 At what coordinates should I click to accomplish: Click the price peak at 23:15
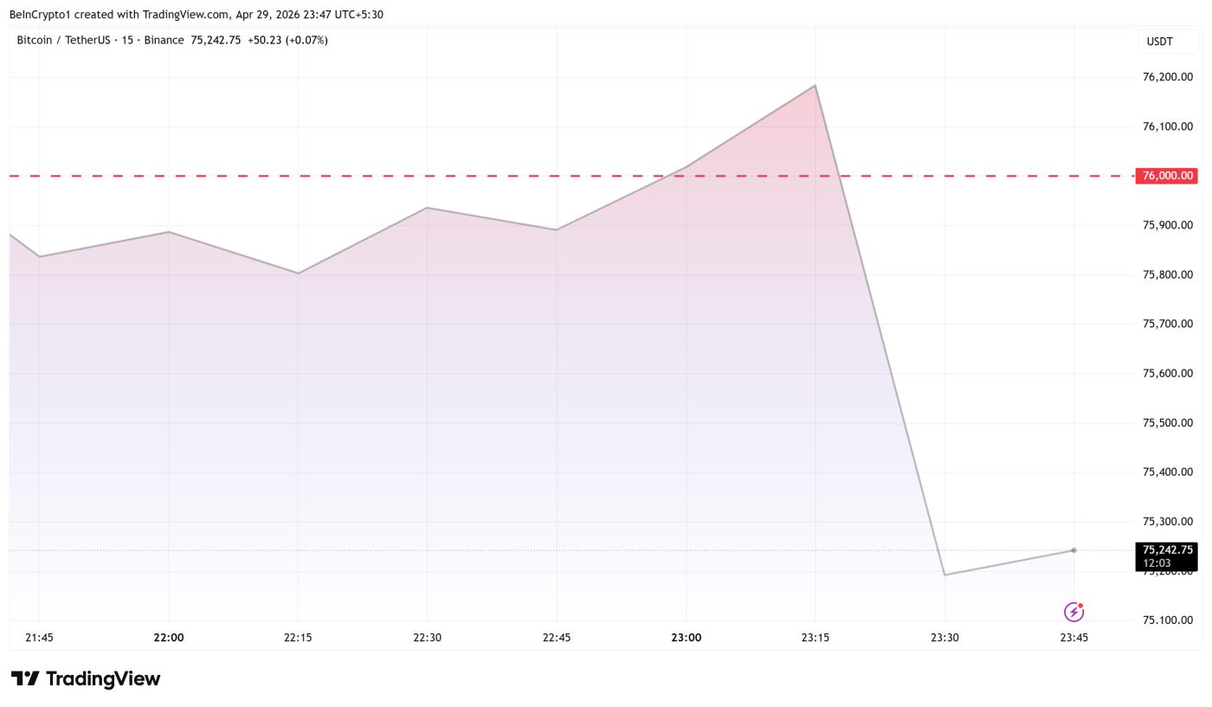815,86
